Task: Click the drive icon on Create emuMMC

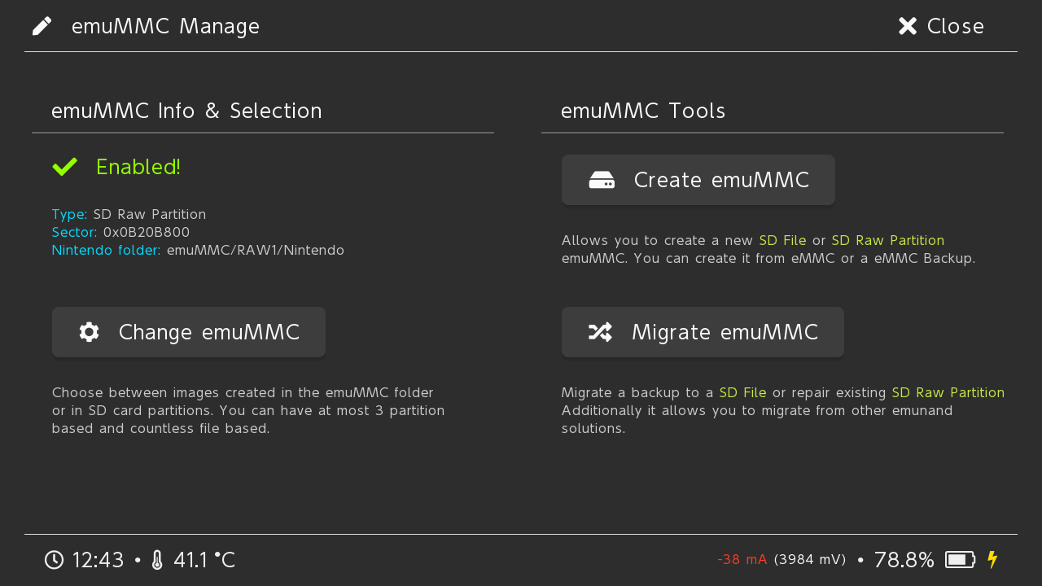Action: click(602, 180)
